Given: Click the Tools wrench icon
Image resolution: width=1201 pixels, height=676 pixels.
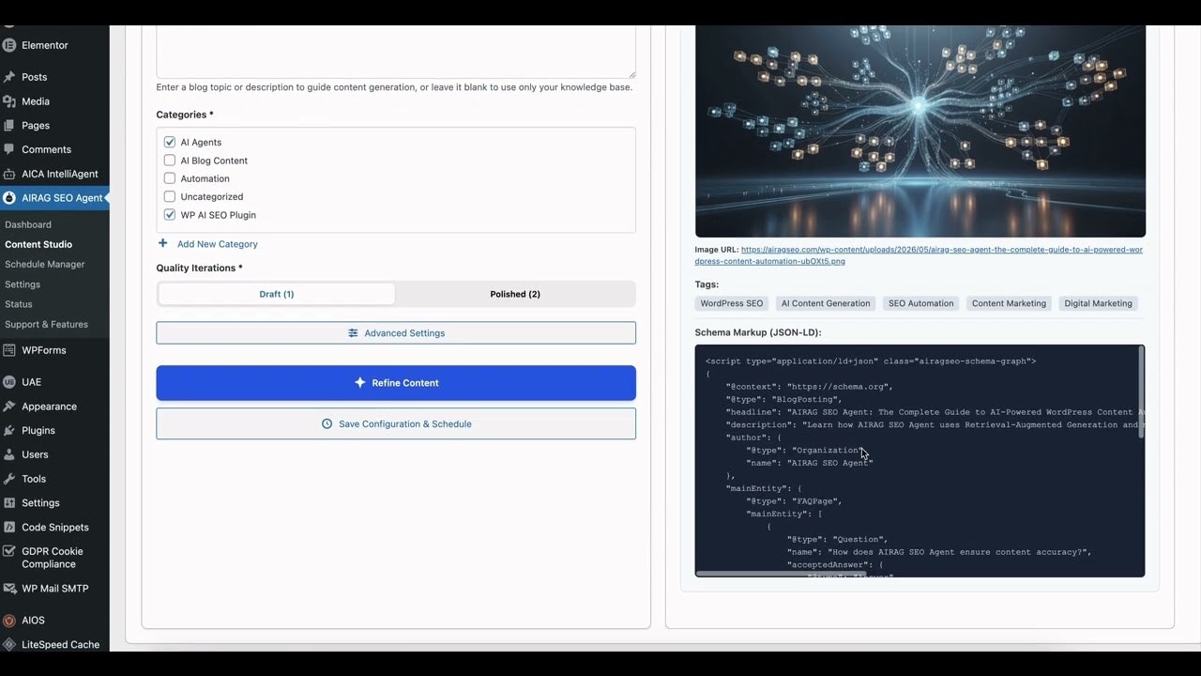Looking at the screenshot, I should coord(9,479).
